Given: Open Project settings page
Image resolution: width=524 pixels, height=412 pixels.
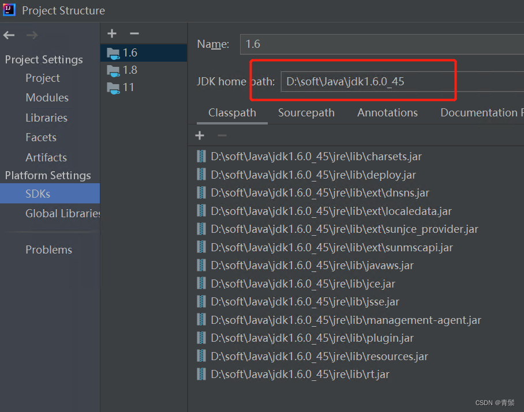Looking at the screenshot, I should 43,78.
